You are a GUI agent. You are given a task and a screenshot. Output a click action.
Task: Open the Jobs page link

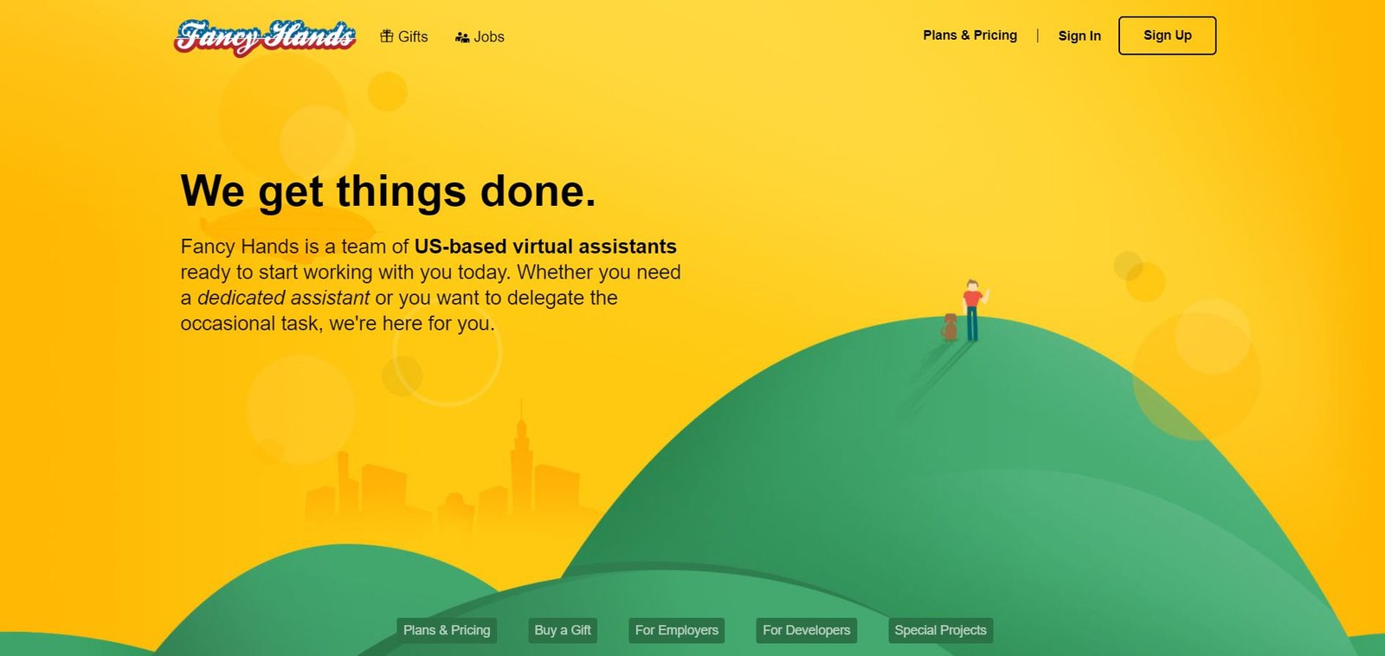click(x=480, y=37)
